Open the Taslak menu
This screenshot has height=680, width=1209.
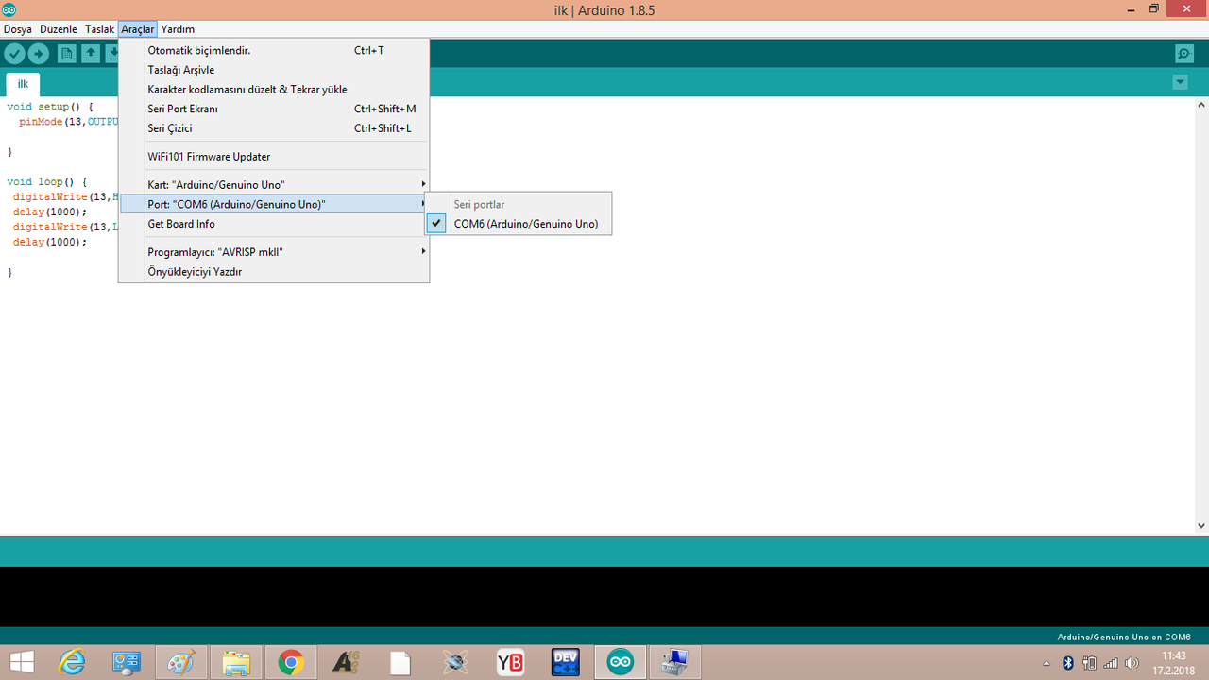99,29
